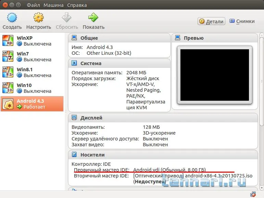Click 'Android 4.3' name value in Общие

(x=100, y=47)
